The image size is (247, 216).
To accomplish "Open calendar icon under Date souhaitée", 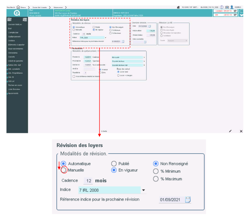I will click(x=145, y=42).
